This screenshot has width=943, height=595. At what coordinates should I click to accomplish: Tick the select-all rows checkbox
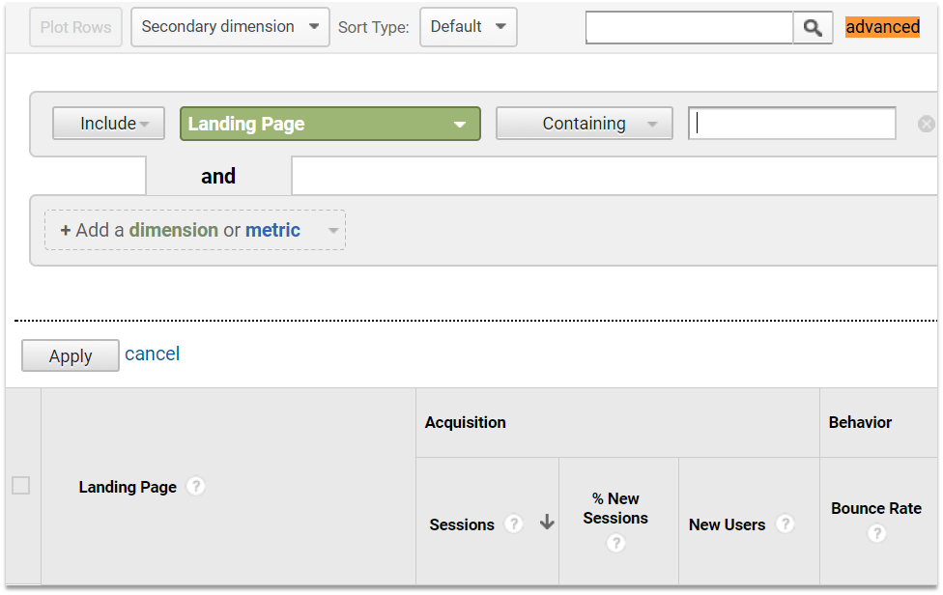tap(21, 486)
